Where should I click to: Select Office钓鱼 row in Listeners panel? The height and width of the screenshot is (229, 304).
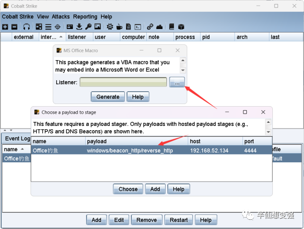click(17, 158)
